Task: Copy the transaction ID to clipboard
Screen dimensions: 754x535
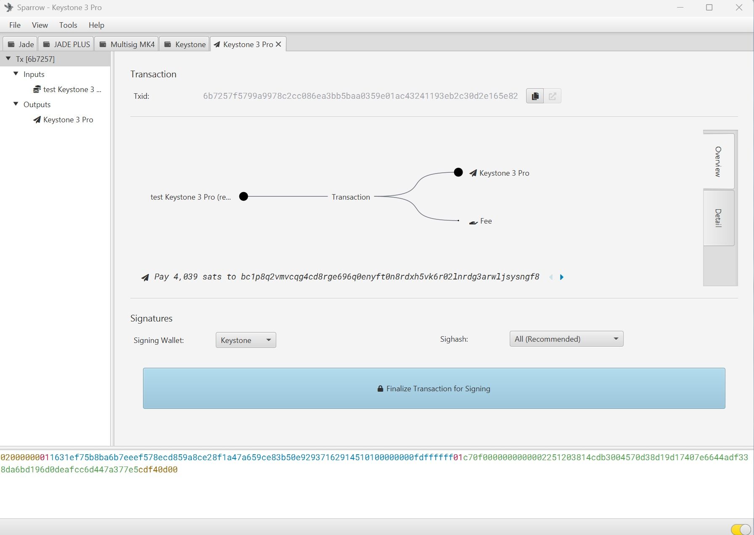Action: [x=535, y=96]
